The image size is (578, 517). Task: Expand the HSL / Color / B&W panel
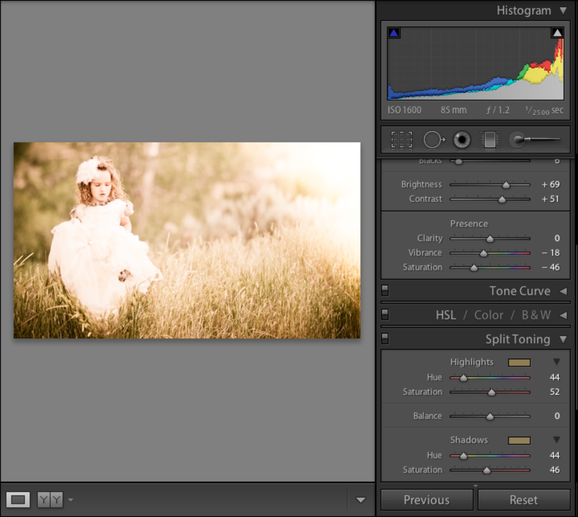click(x=563, y=315)
